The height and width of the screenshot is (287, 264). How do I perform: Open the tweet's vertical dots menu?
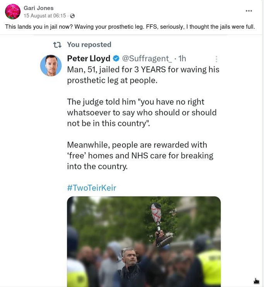click(216, 59)
